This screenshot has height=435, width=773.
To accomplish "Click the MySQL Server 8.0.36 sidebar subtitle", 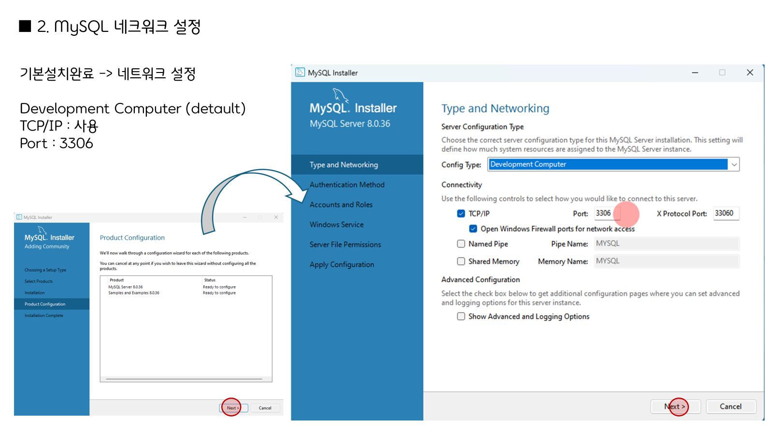I will coord(350,124).
